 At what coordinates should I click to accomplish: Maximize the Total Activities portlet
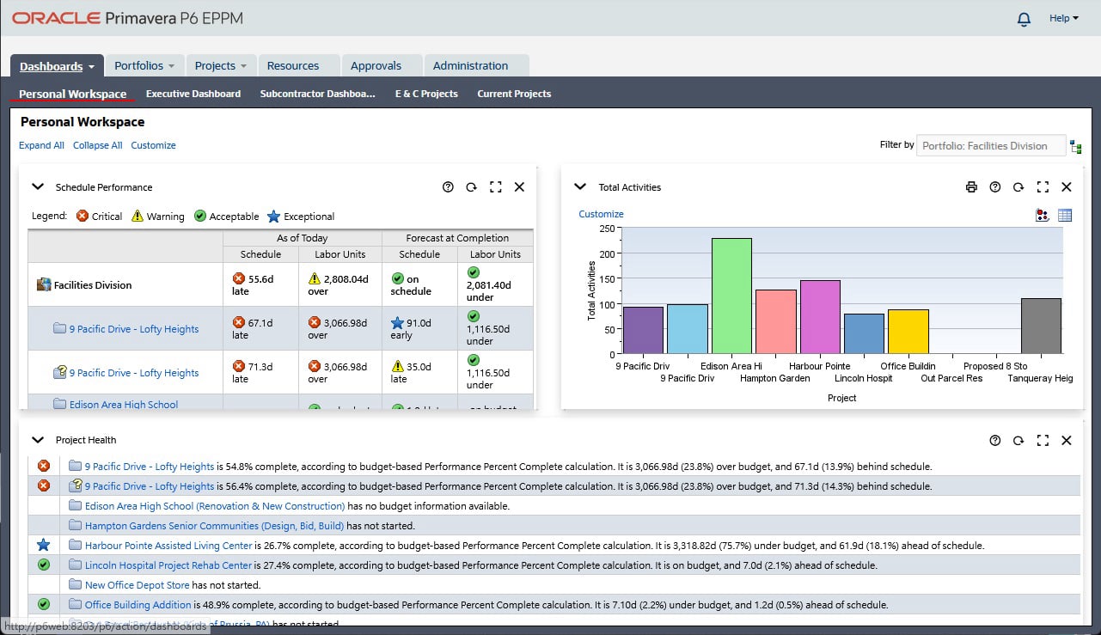[x=1043, y=187]
